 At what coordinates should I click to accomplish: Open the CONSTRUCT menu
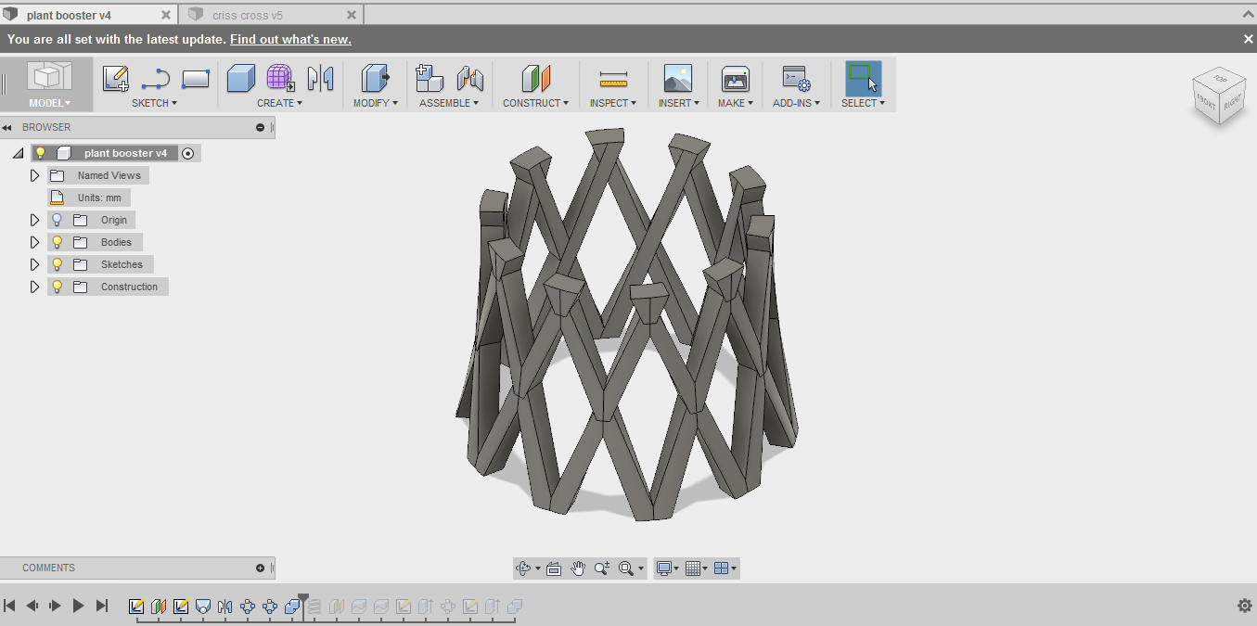[x=536, y=103]
